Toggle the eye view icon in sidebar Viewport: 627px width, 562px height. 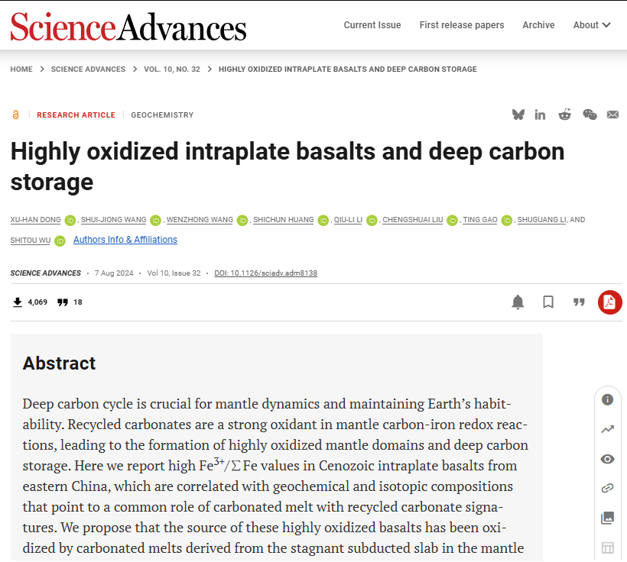(x=608, y=459)
